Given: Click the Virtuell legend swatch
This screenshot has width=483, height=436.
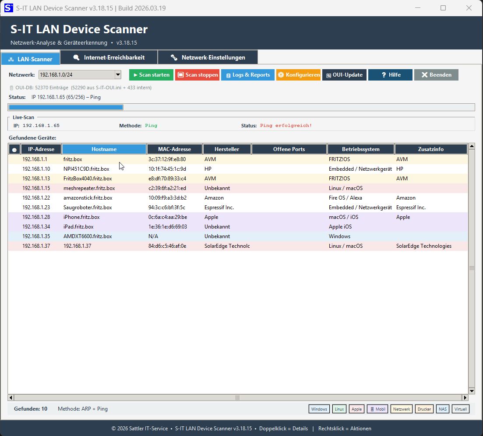Looking at the screenshot, I should click(x=461, y=409).
